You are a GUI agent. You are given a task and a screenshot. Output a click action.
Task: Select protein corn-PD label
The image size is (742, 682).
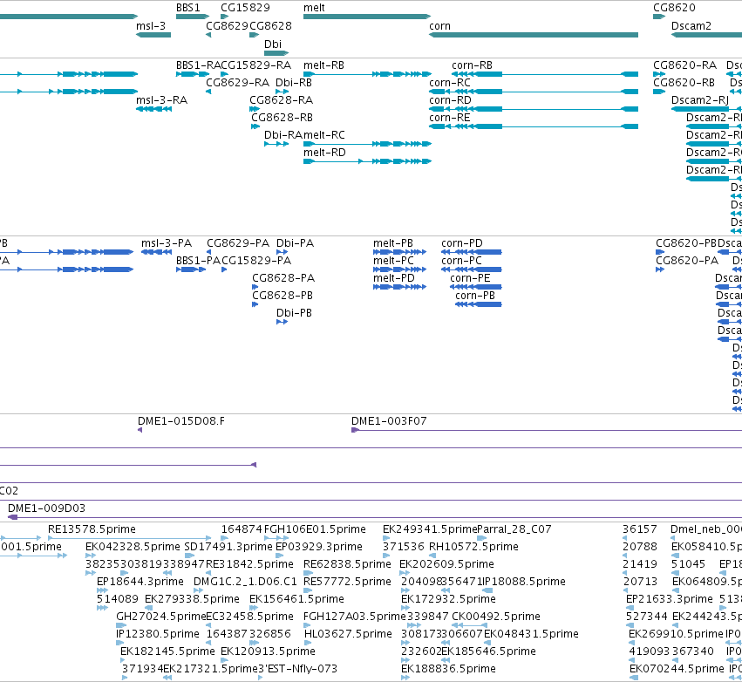tap(462, 243)
